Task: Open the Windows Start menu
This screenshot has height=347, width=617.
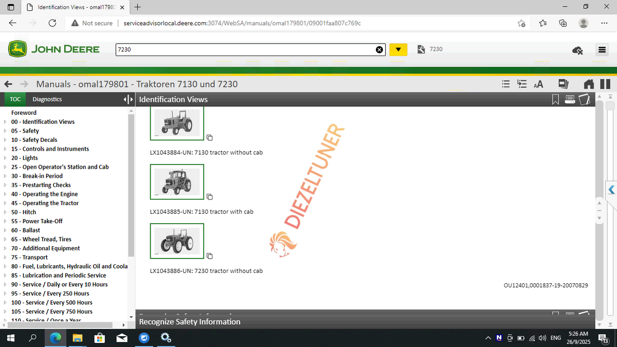Action: [11, 338]
